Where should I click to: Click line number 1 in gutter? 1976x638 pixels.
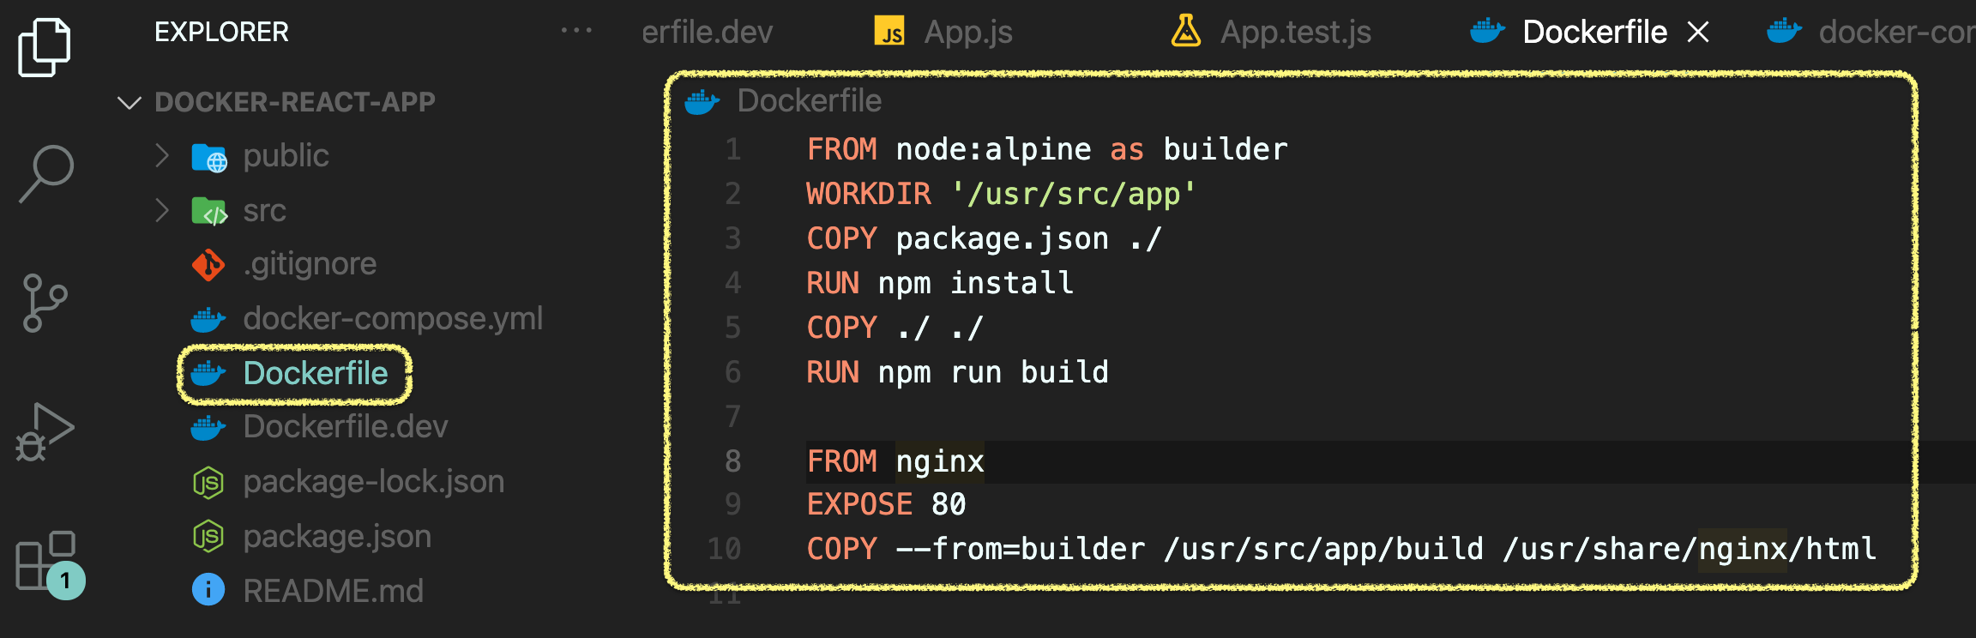click(733, 149)
